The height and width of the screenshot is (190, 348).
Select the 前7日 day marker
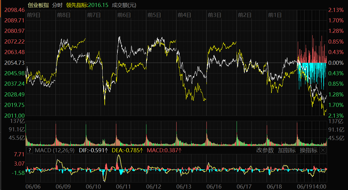pos(94,15)
